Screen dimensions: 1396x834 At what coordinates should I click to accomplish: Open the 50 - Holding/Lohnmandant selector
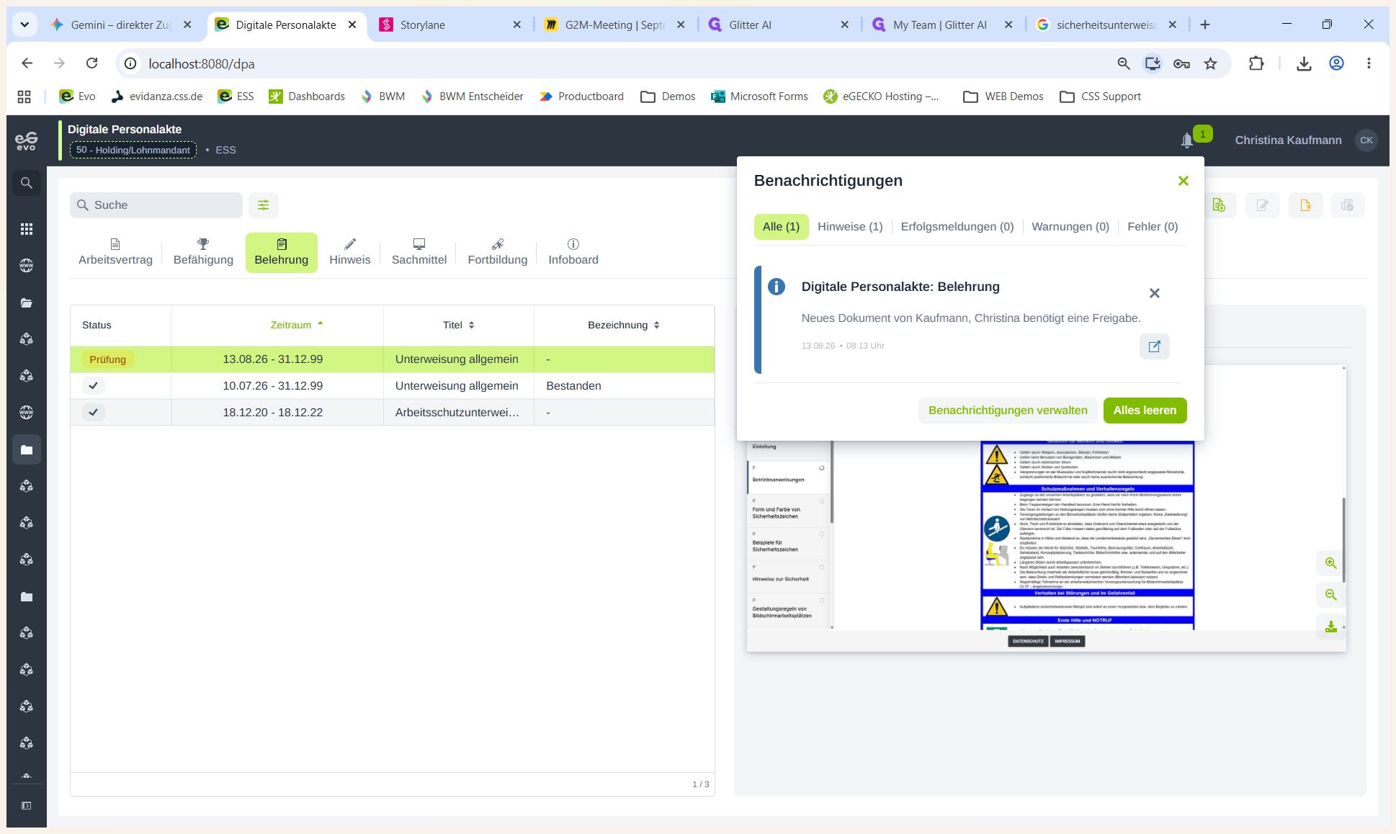(133, 150)
